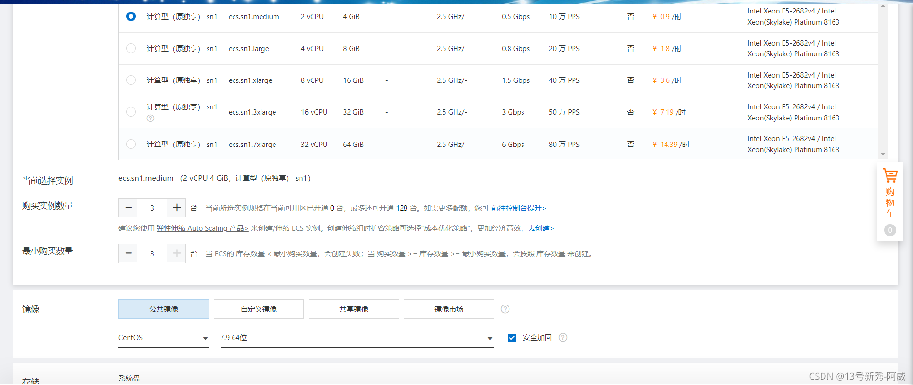Image resolution: width=913 pixels, height=385 pixels.
Task: Click help icon beside 安全加固
Action: 563,337
